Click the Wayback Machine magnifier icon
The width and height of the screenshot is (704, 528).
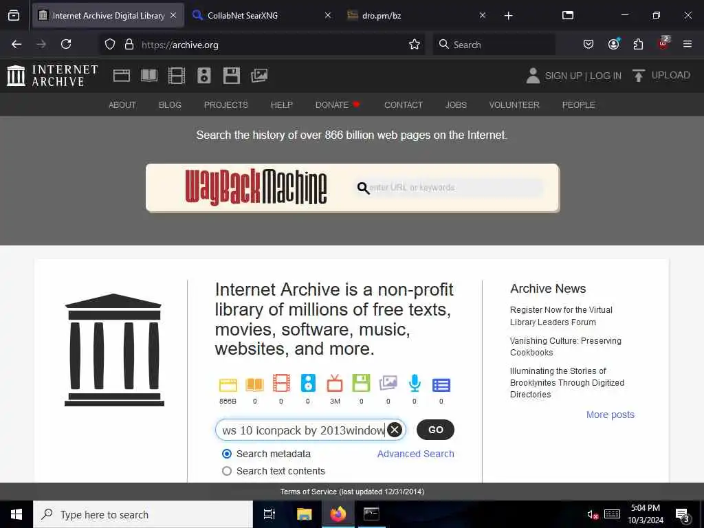pyautogui.click(x=363, y=188)
